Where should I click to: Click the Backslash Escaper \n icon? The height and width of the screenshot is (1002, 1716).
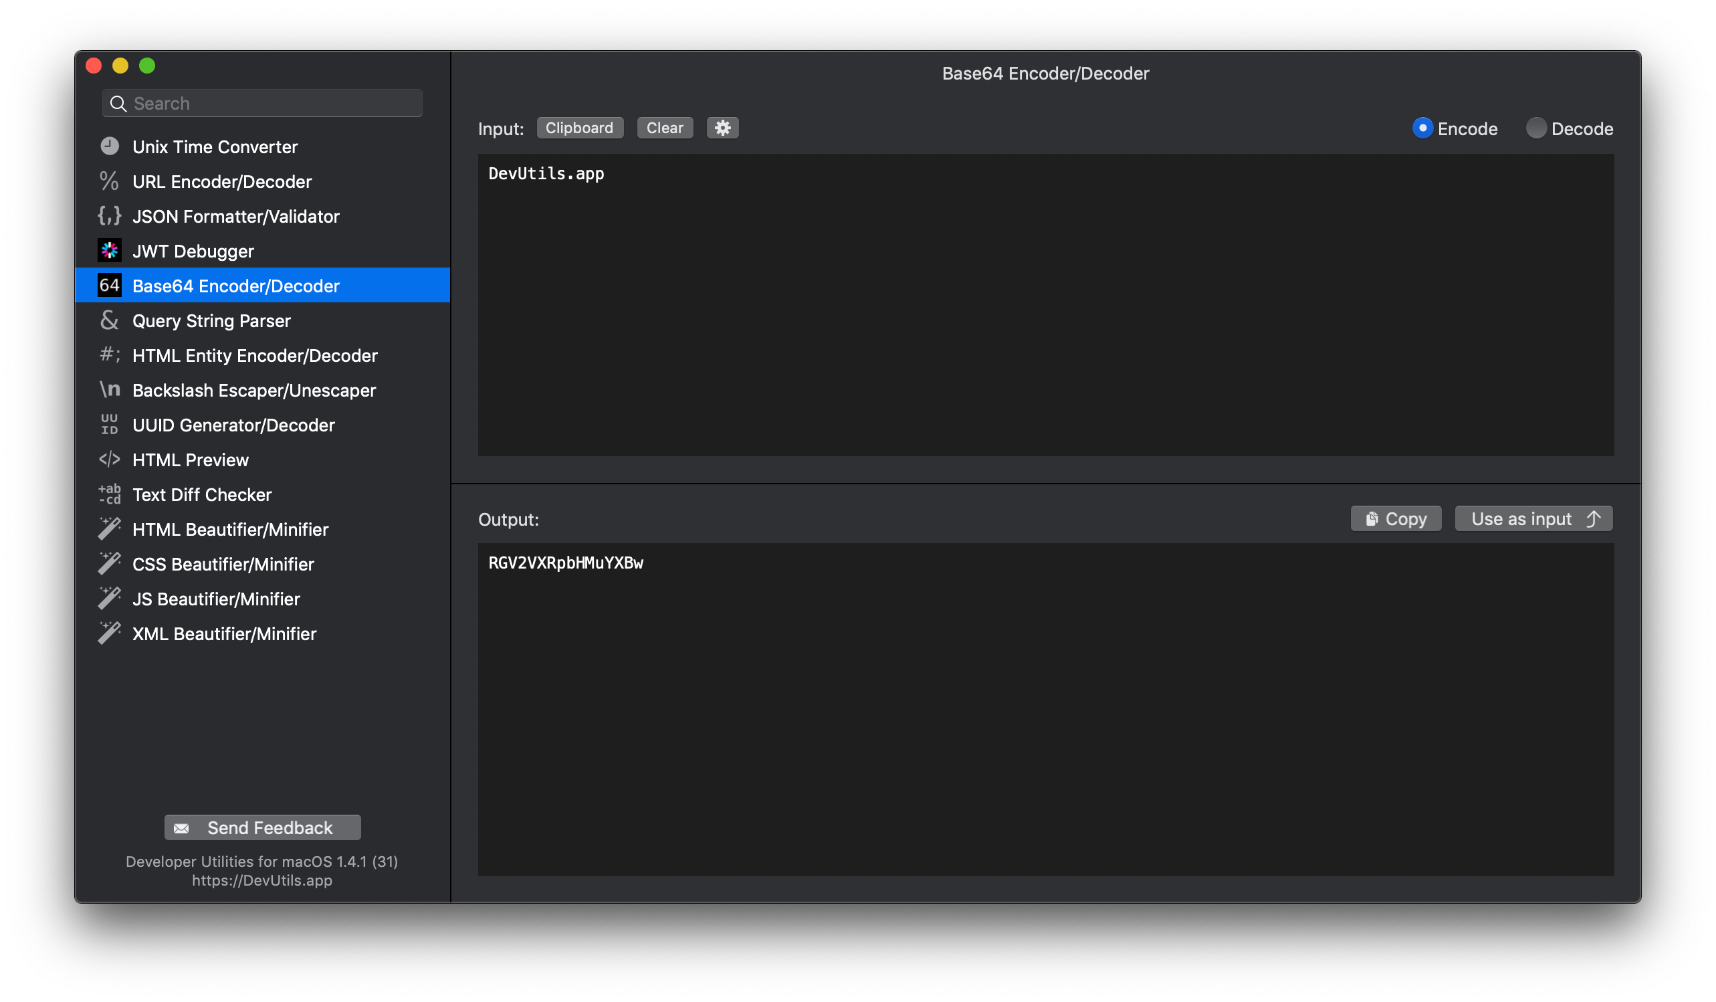pyautogui.click(x=110, y=389)
